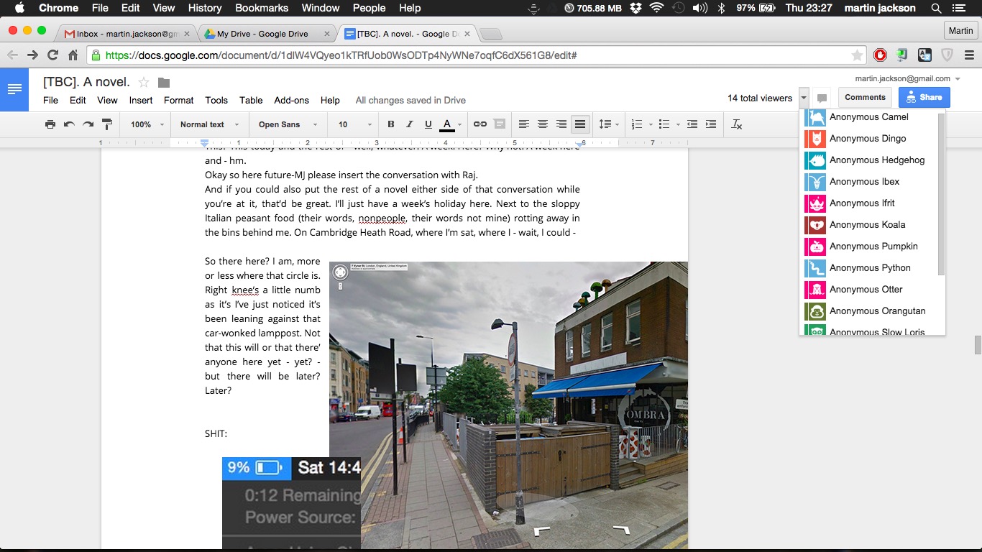Open the Normal text style dropdown

209,124
